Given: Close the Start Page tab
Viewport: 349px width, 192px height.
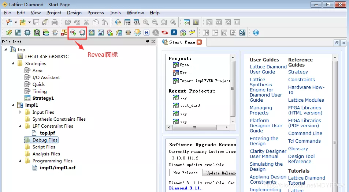Looking at the screenshot, I should tap(199, 42).
